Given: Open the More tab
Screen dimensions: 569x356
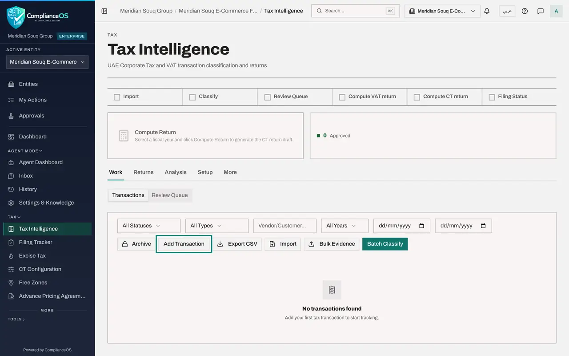Looking at the screenshot, I should click(x=230, y=172).
